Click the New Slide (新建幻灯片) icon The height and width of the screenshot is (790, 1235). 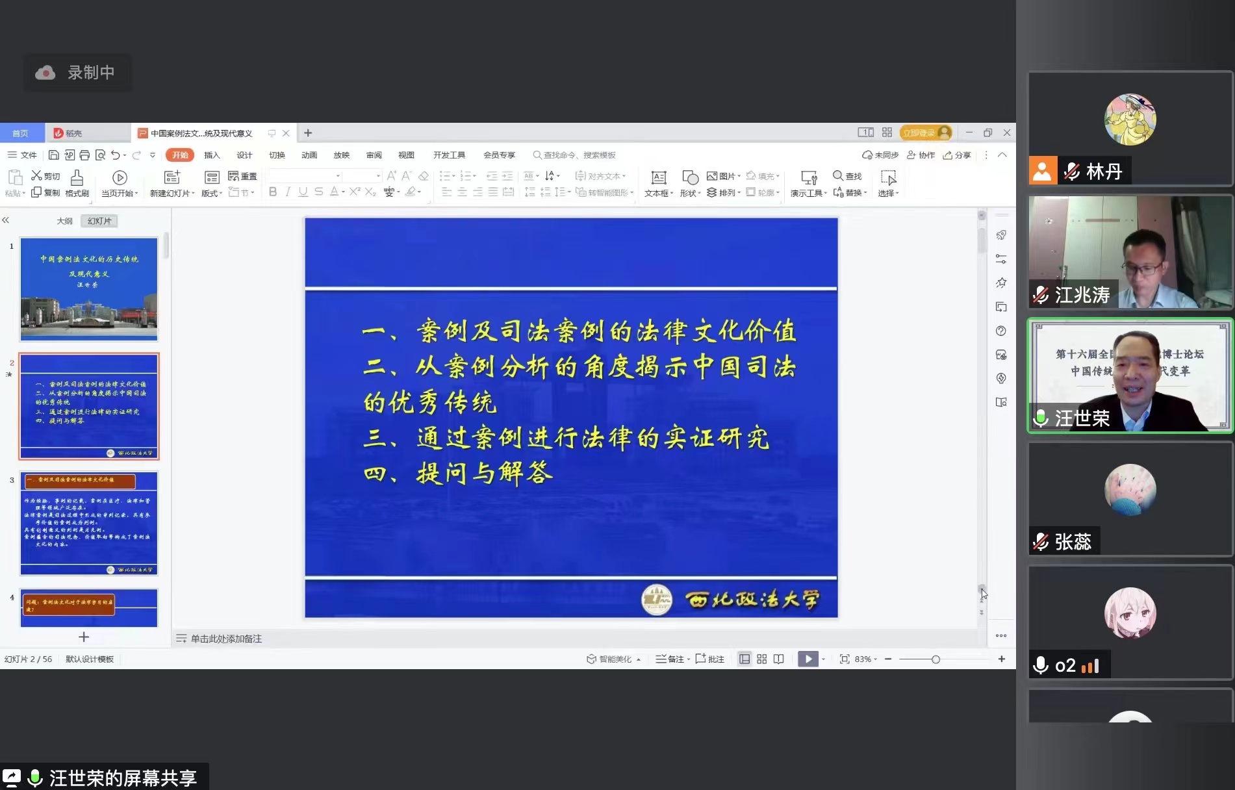click(x=172, y=177)
